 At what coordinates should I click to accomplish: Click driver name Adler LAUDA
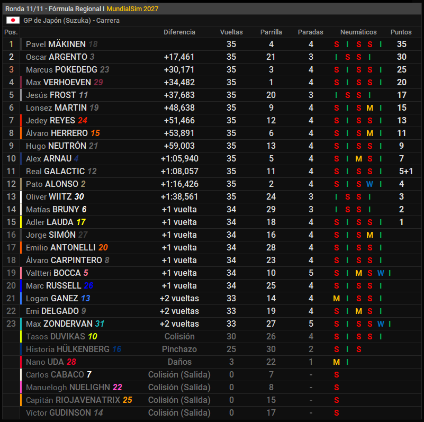coord(49,222)
